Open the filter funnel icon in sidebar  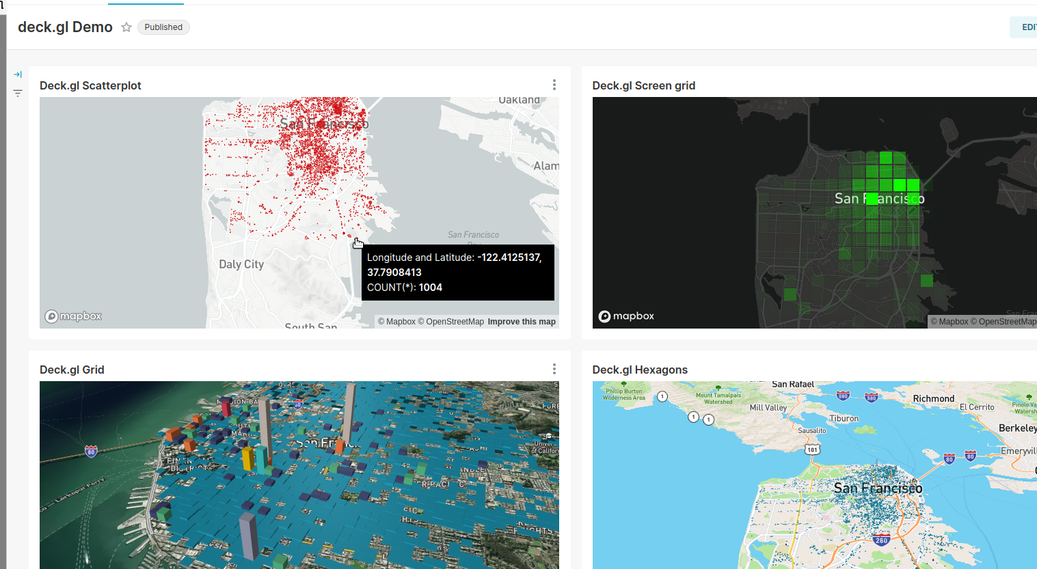tap(18, 93)
